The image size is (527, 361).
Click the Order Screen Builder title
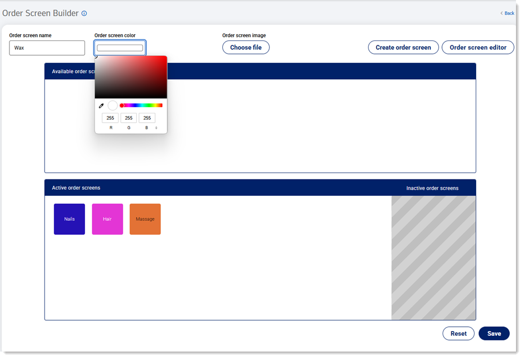tap(40, 13)
